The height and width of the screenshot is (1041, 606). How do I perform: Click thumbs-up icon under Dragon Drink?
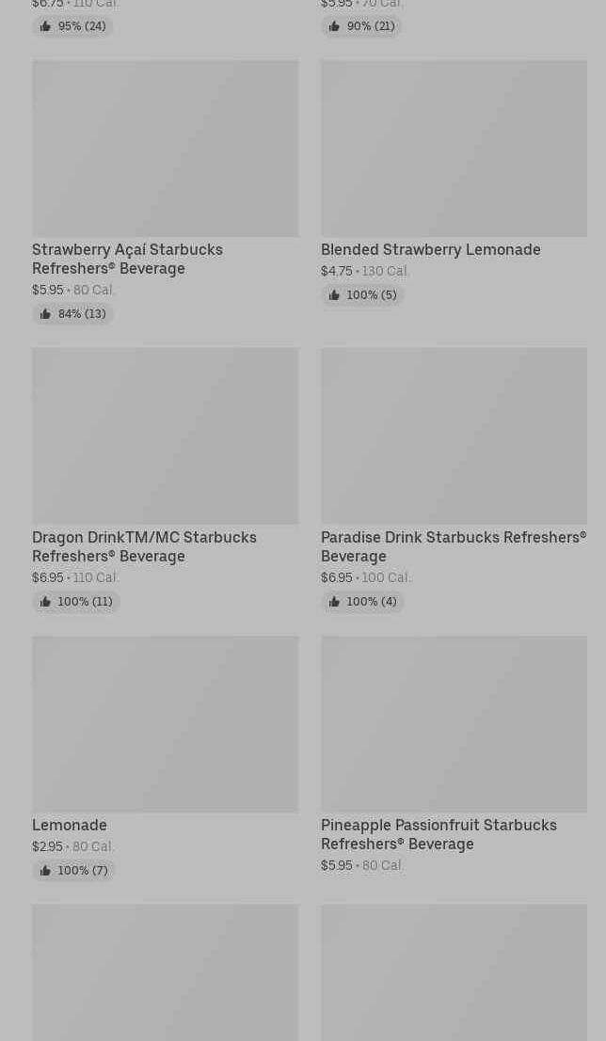(x=45, y=602)
